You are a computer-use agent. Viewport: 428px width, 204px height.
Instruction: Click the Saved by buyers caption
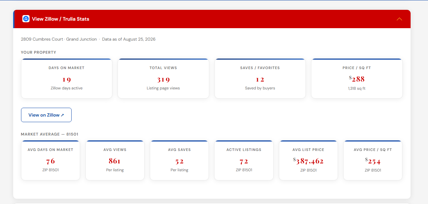pyautogui.click(x=260, y=88)
